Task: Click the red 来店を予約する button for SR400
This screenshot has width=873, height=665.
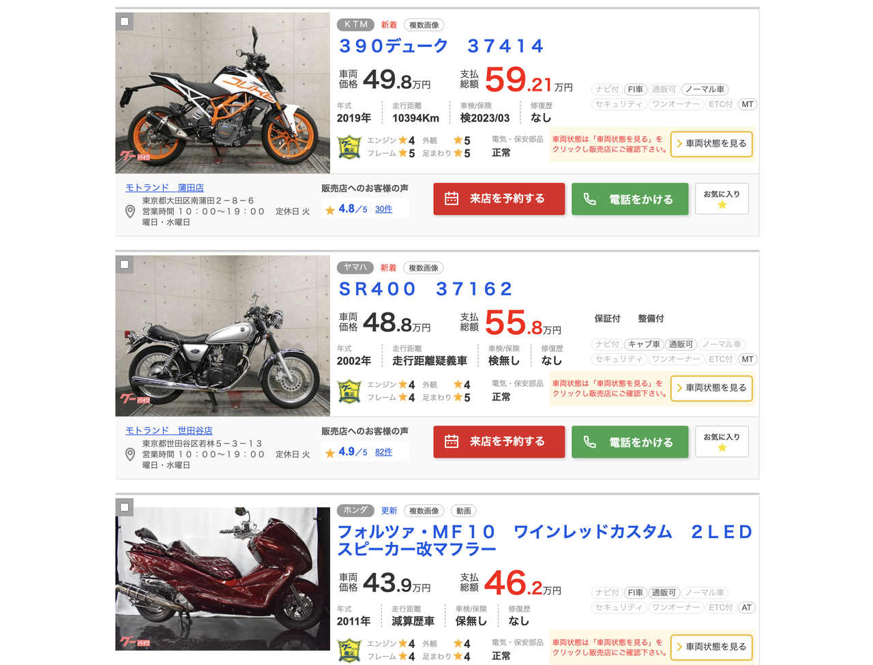Action: [x=499, y=442]
